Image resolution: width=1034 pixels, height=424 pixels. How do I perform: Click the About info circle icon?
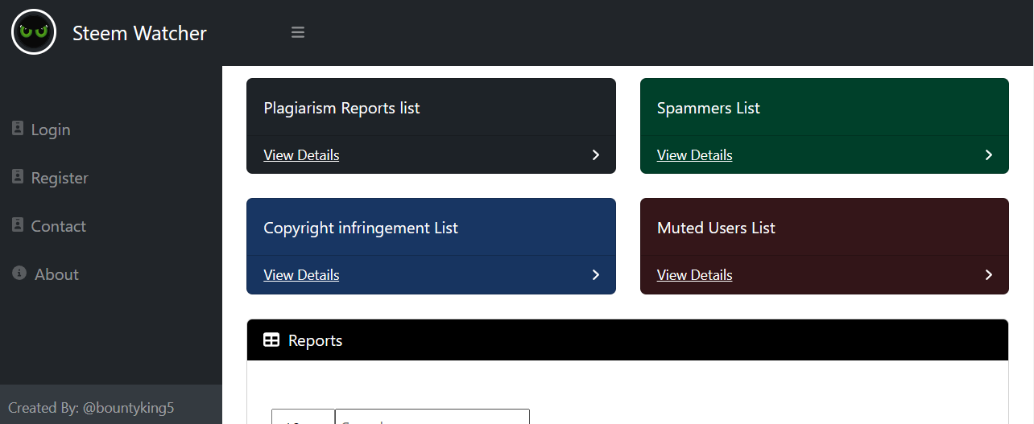[x=19, y=273]
